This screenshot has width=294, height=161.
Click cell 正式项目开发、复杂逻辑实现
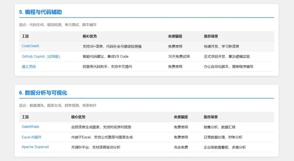(227, 56)
